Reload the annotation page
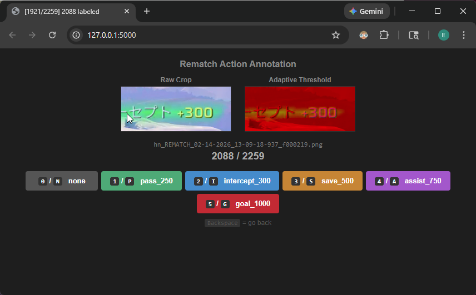Screen dimensions: 476x295 coord(52,35)
